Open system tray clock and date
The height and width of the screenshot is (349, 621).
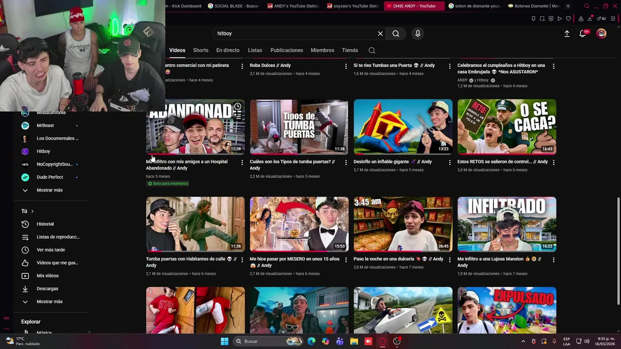pos(606,341)
